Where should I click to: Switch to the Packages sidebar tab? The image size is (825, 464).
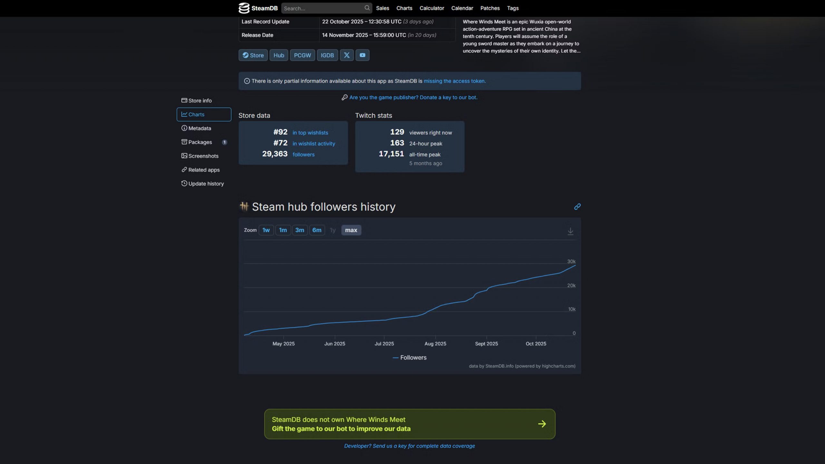click(x=200, y=142)
